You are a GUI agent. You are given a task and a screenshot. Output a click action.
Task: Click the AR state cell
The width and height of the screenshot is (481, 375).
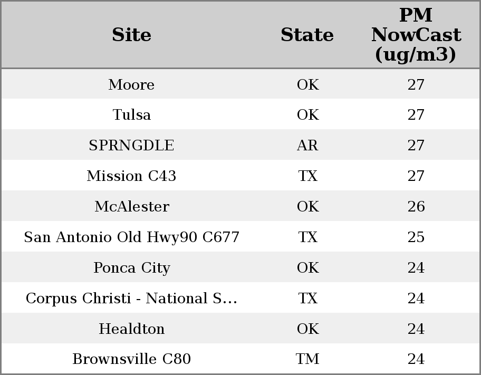[x=307, y=146]
